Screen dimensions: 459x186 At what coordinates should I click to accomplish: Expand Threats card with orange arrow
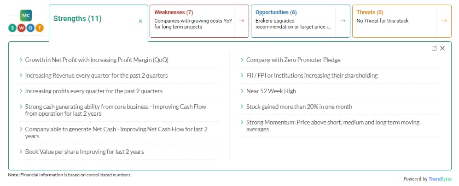[x=444, y=21]
